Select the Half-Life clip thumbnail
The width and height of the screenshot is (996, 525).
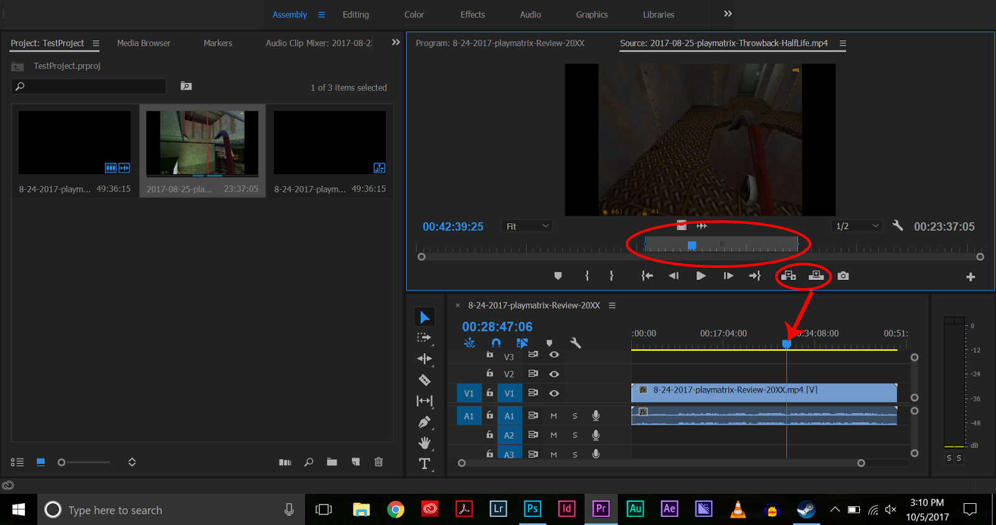pos(202,144)
